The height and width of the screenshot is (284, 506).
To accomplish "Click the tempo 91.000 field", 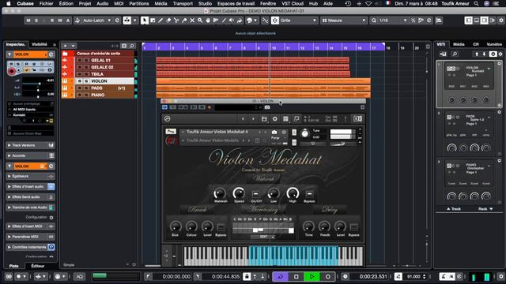I will point(413,277).
